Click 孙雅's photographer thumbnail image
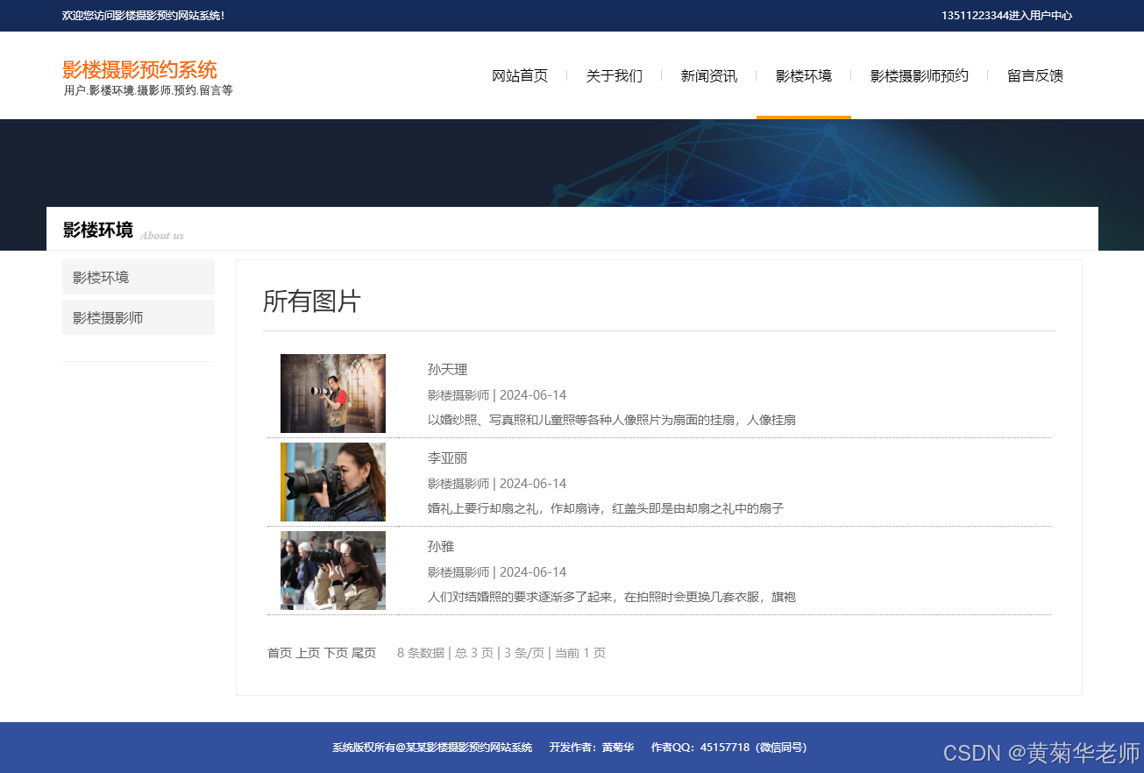This screenshot has height=773, width=1144. pyautogui.click(x=332, y=570)
